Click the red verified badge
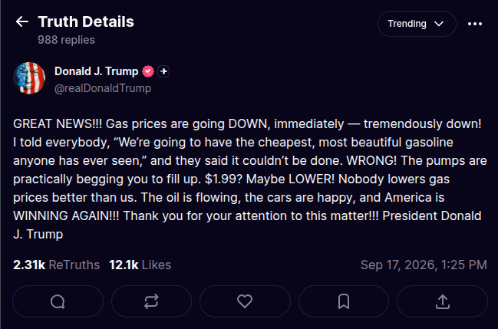 148,71
